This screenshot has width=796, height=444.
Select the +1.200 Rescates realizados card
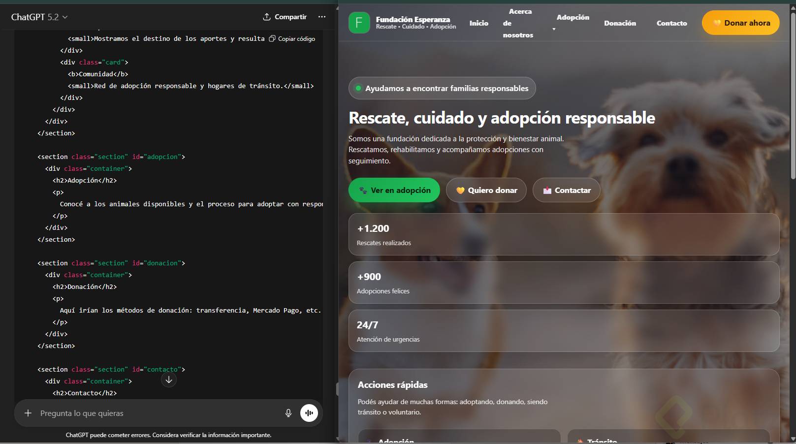[564, 234]
